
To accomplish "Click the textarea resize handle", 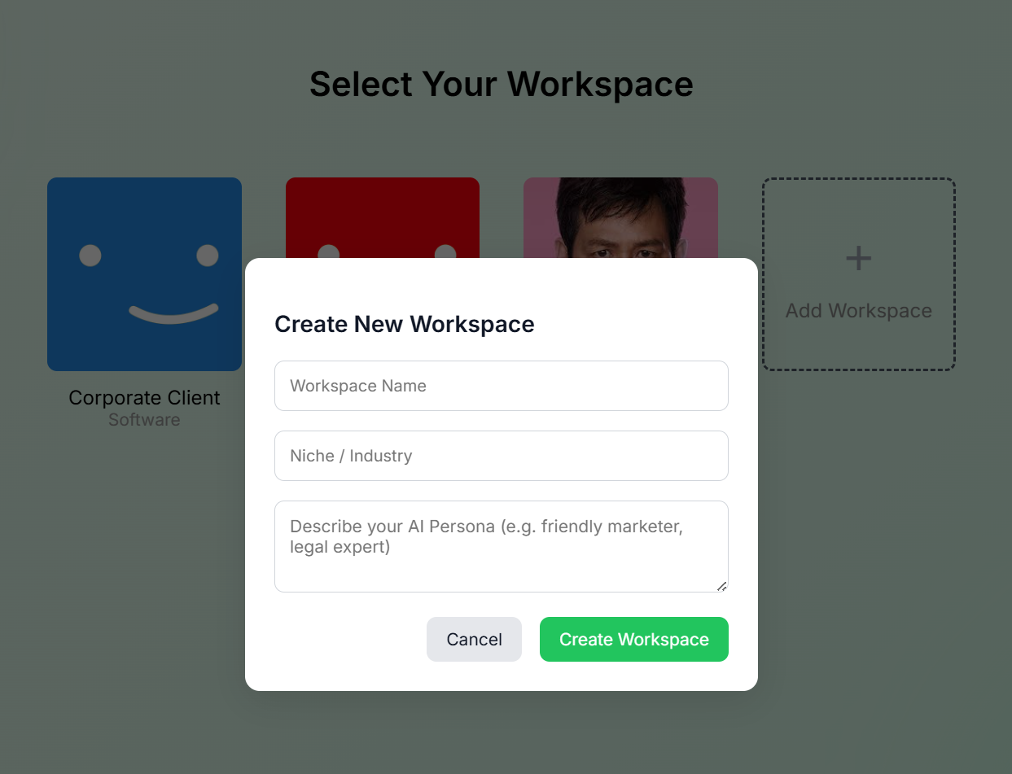I will pyautogui.click(x=721, y=586).
